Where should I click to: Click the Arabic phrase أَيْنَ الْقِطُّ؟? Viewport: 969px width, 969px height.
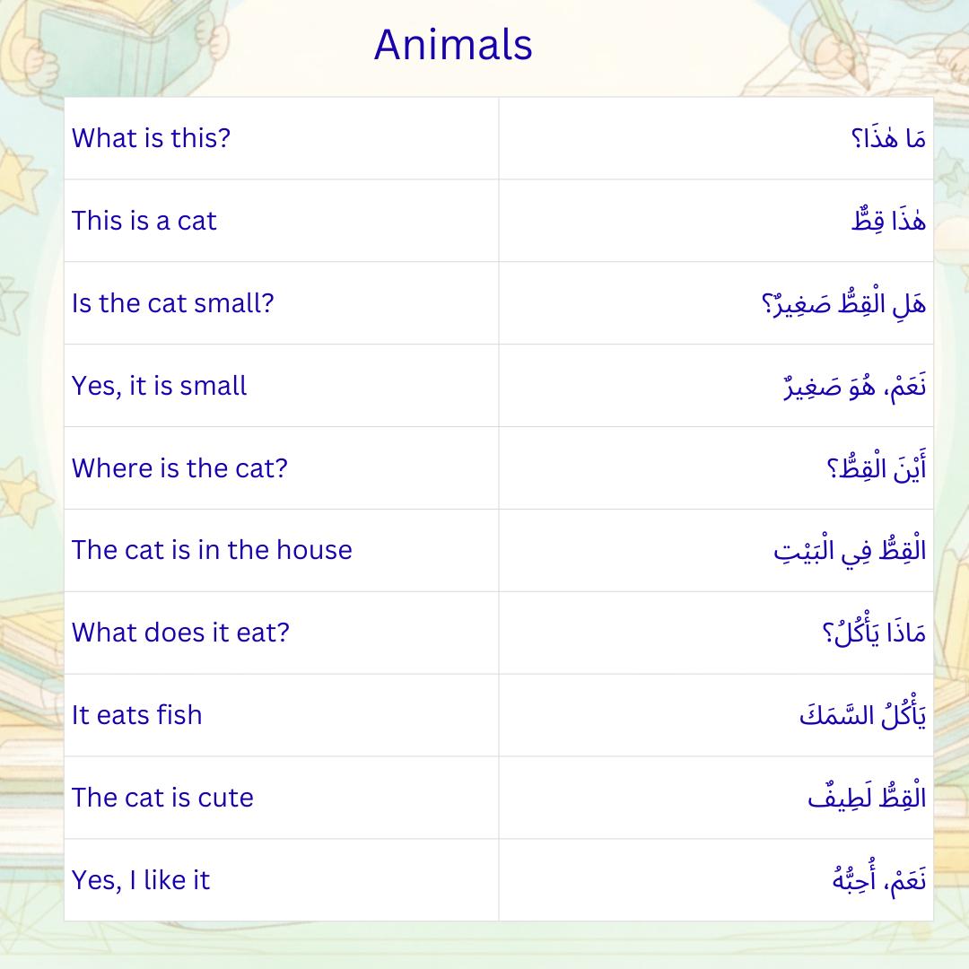(877, 467)
